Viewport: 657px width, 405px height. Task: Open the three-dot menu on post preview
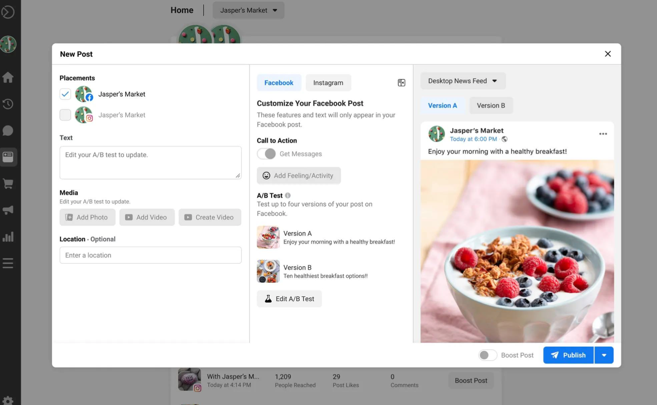pyautogui.click(x=603, y=134)
